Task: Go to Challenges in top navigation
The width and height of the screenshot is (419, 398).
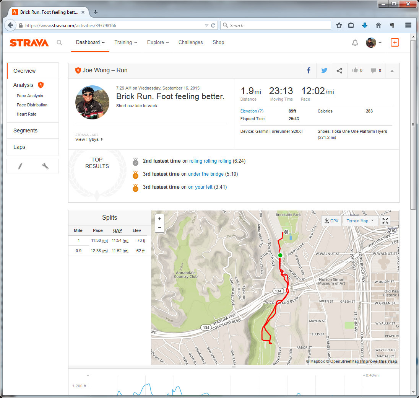Action: 190,42
